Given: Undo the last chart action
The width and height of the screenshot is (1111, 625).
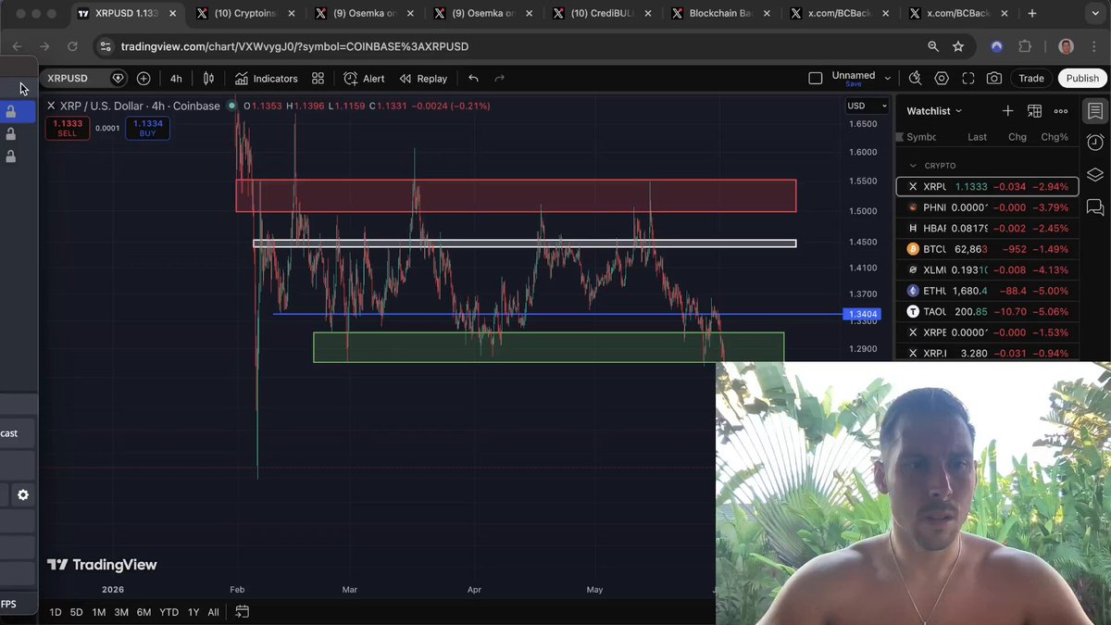Looking at the screenshot, I should click(473, 79).
